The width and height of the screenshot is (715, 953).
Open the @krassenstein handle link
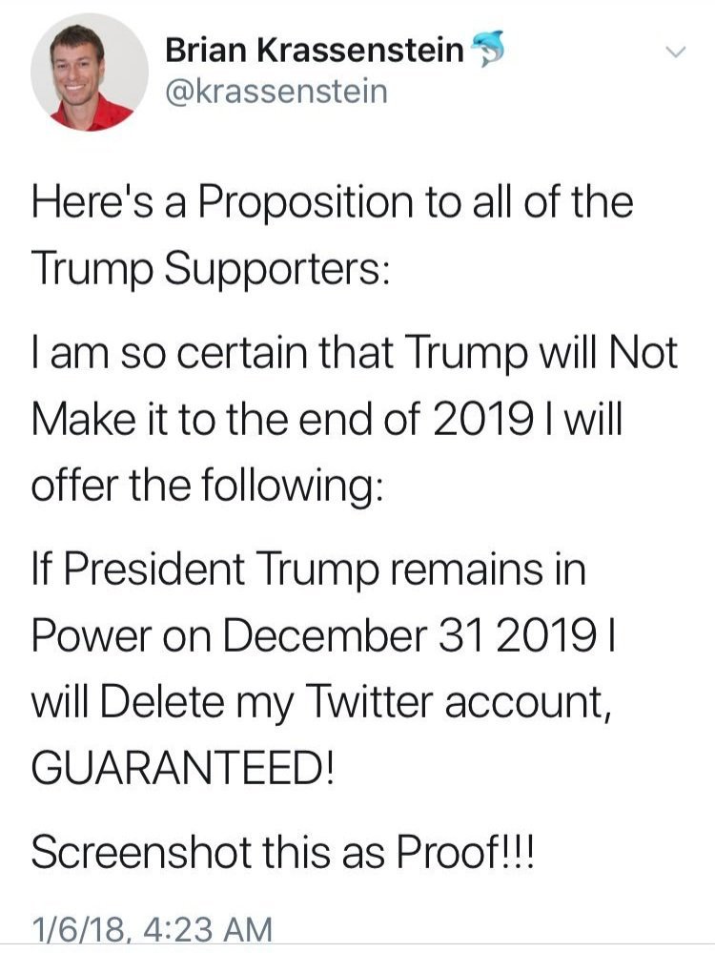point(276,93)
